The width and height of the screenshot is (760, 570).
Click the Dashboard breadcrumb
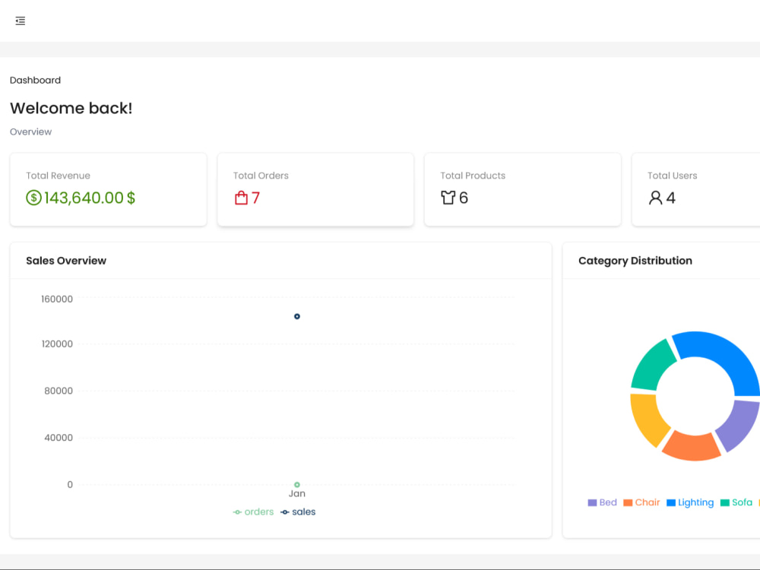(x=36, y=81)
